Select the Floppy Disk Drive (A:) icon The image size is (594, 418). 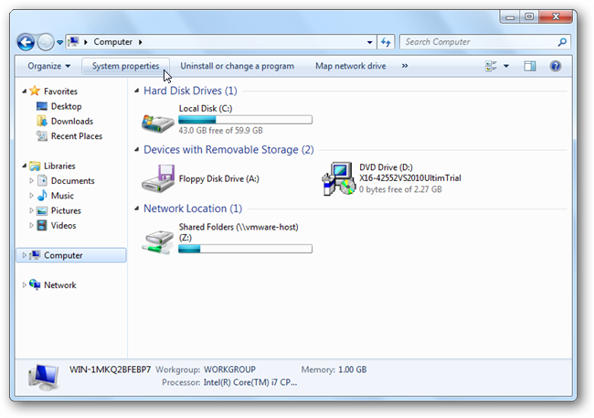click(x=157, y=178)
